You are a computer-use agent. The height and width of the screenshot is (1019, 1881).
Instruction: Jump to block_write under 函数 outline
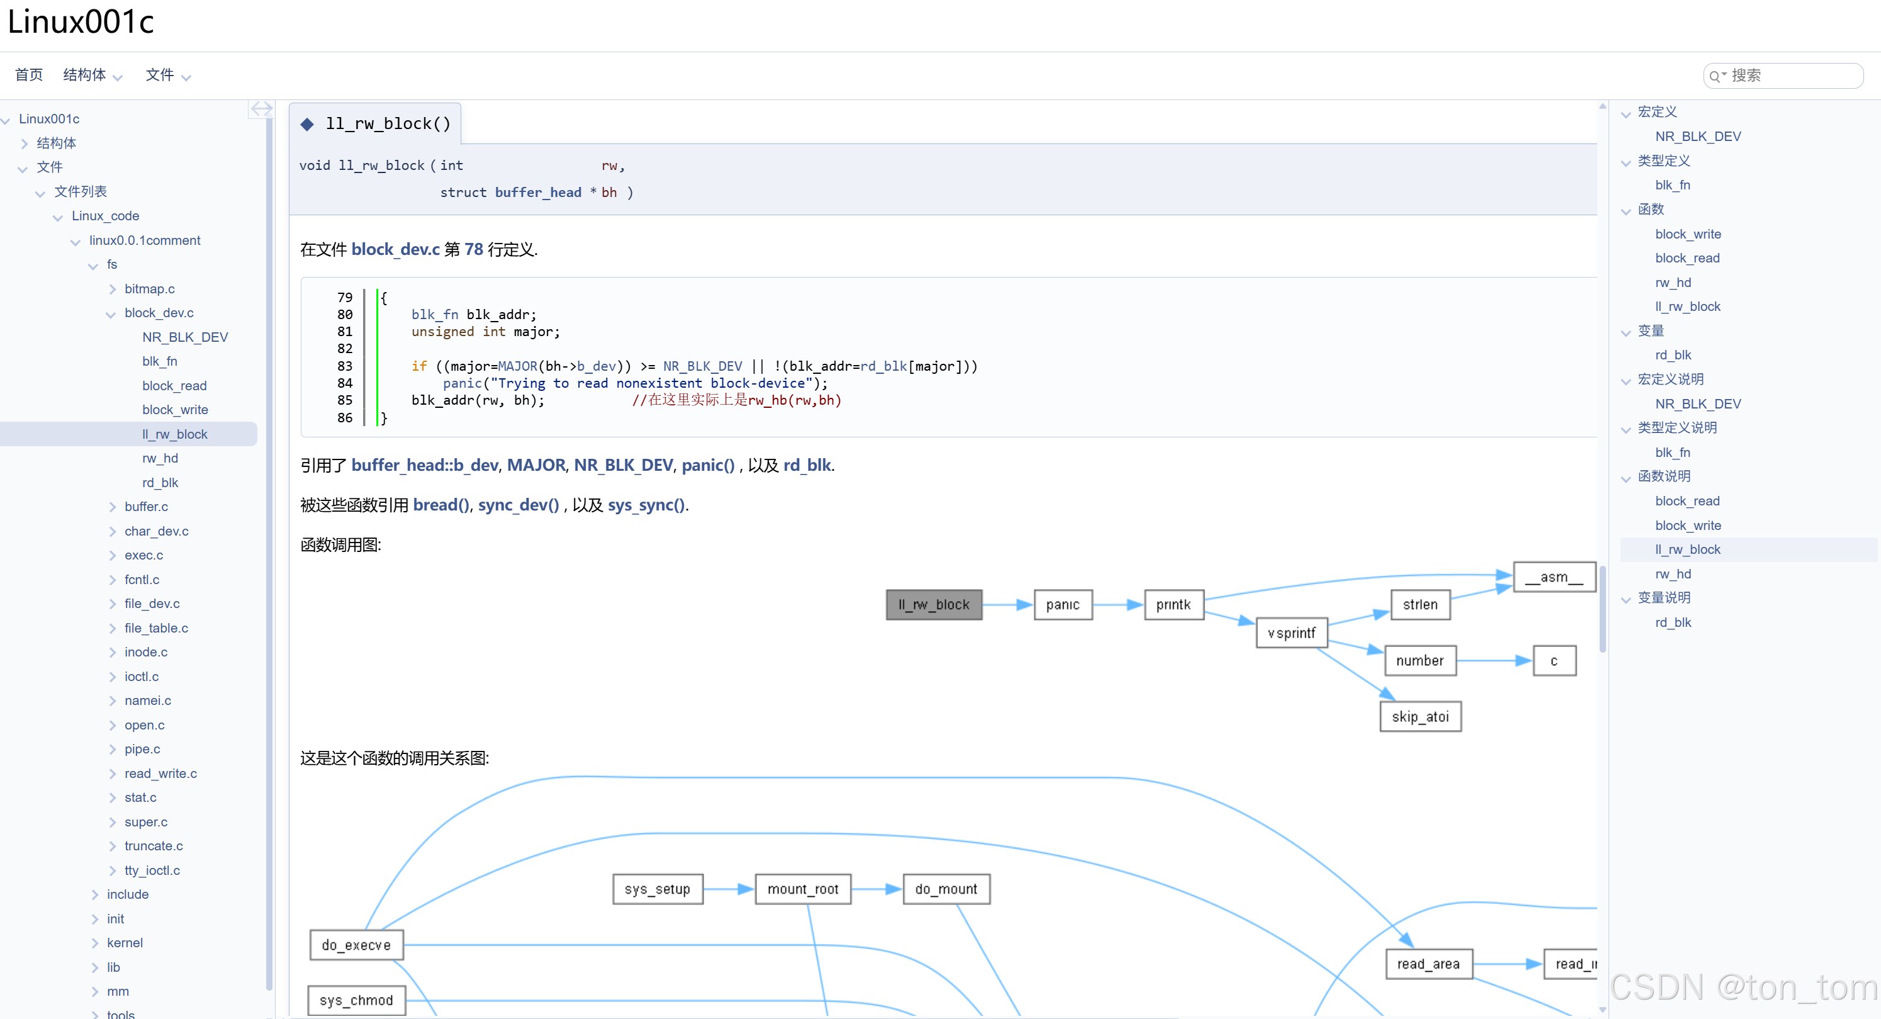click(x=1688, y=234)
